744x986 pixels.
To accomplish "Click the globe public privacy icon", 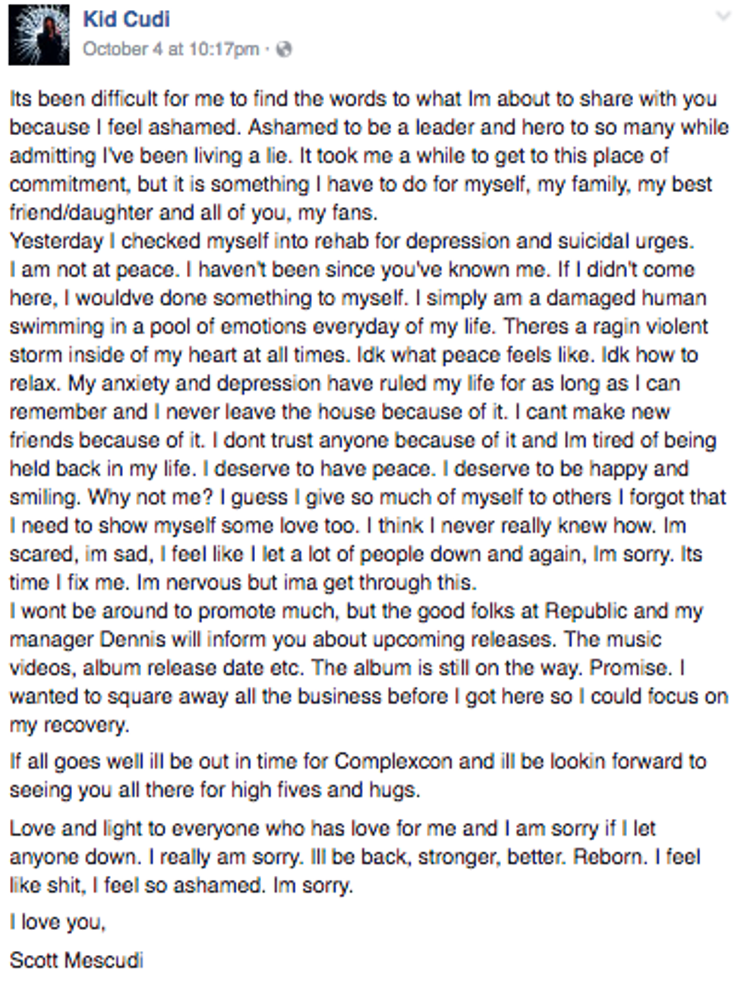I will 283,49.
